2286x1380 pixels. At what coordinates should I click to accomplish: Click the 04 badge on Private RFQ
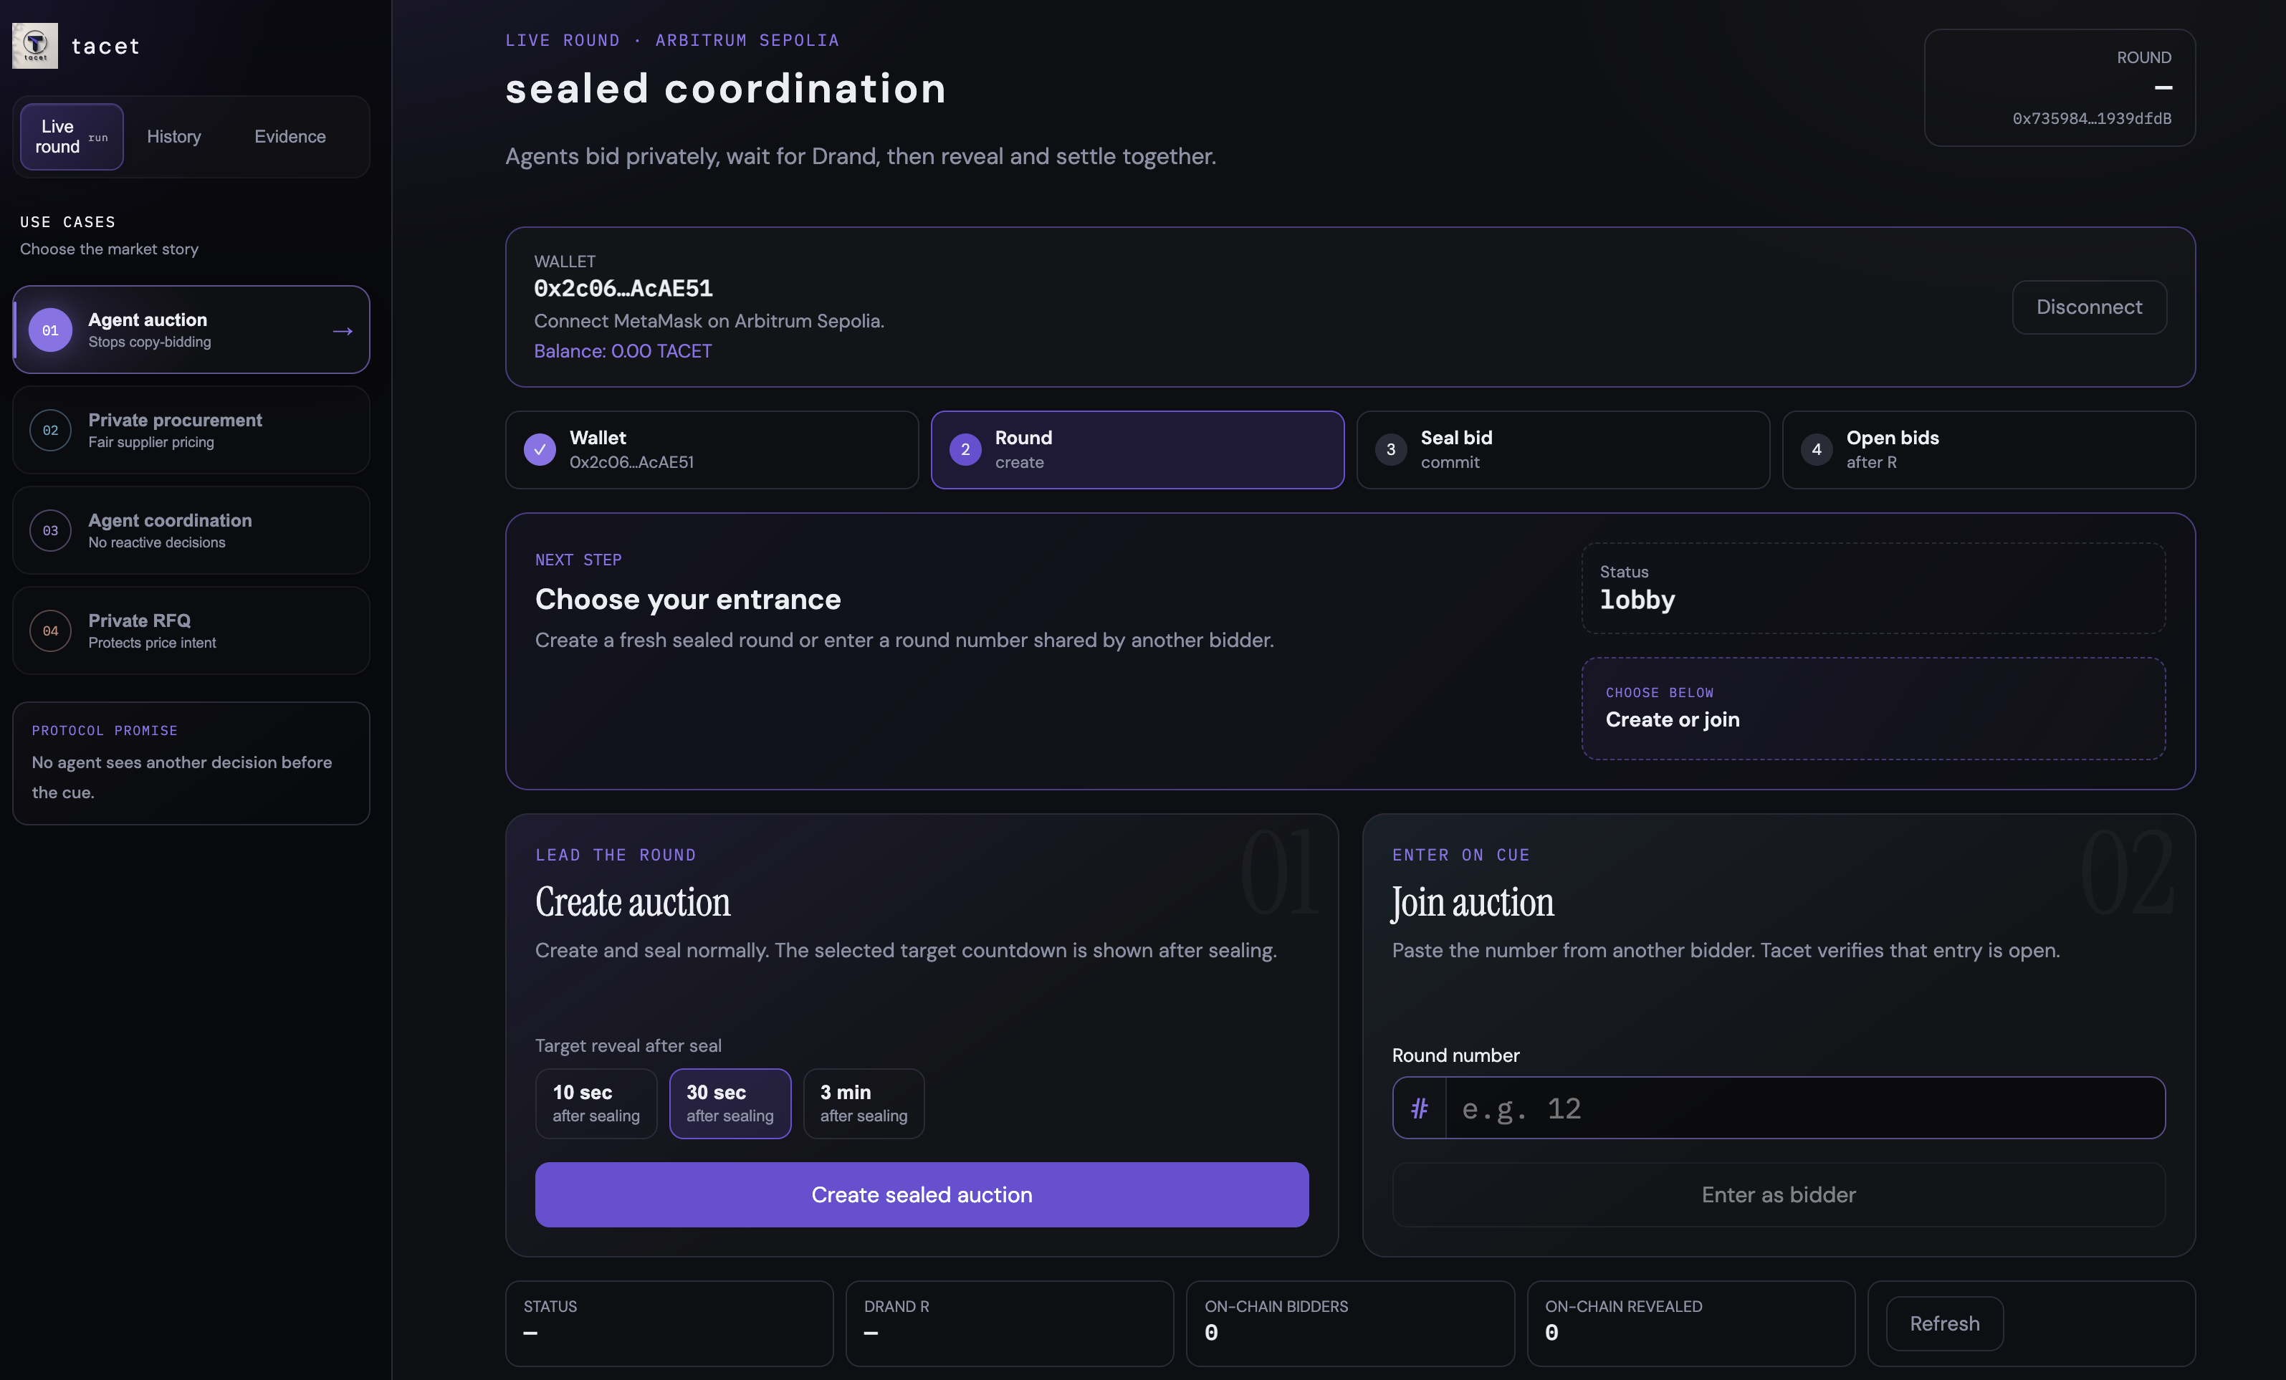coord(50,631)
